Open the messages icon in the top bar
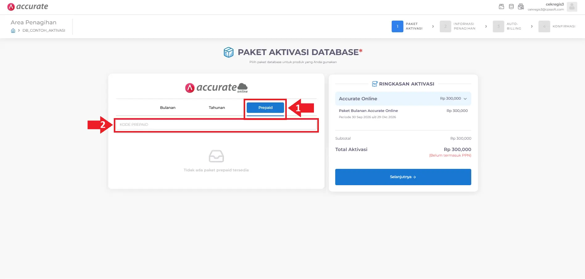This screenshot has height=279, width=585. [521, 6]
